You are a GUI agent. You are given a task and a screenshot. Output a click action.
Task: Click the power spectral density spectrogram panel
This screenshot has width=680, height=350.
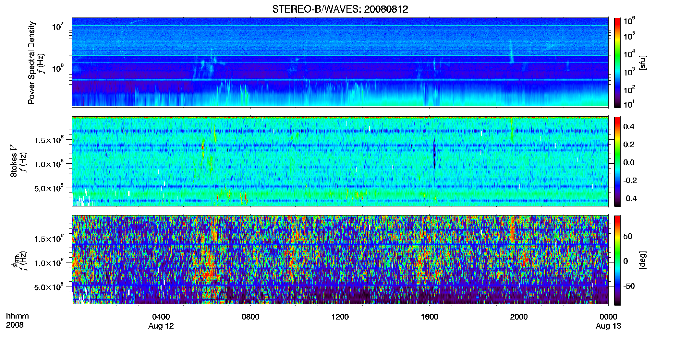tap(340, 62)
